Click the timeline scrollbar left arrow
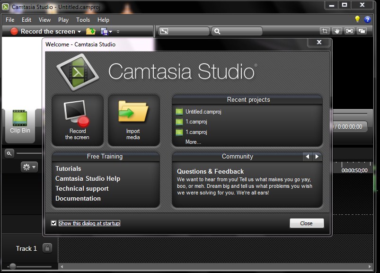 pos(62,267)
